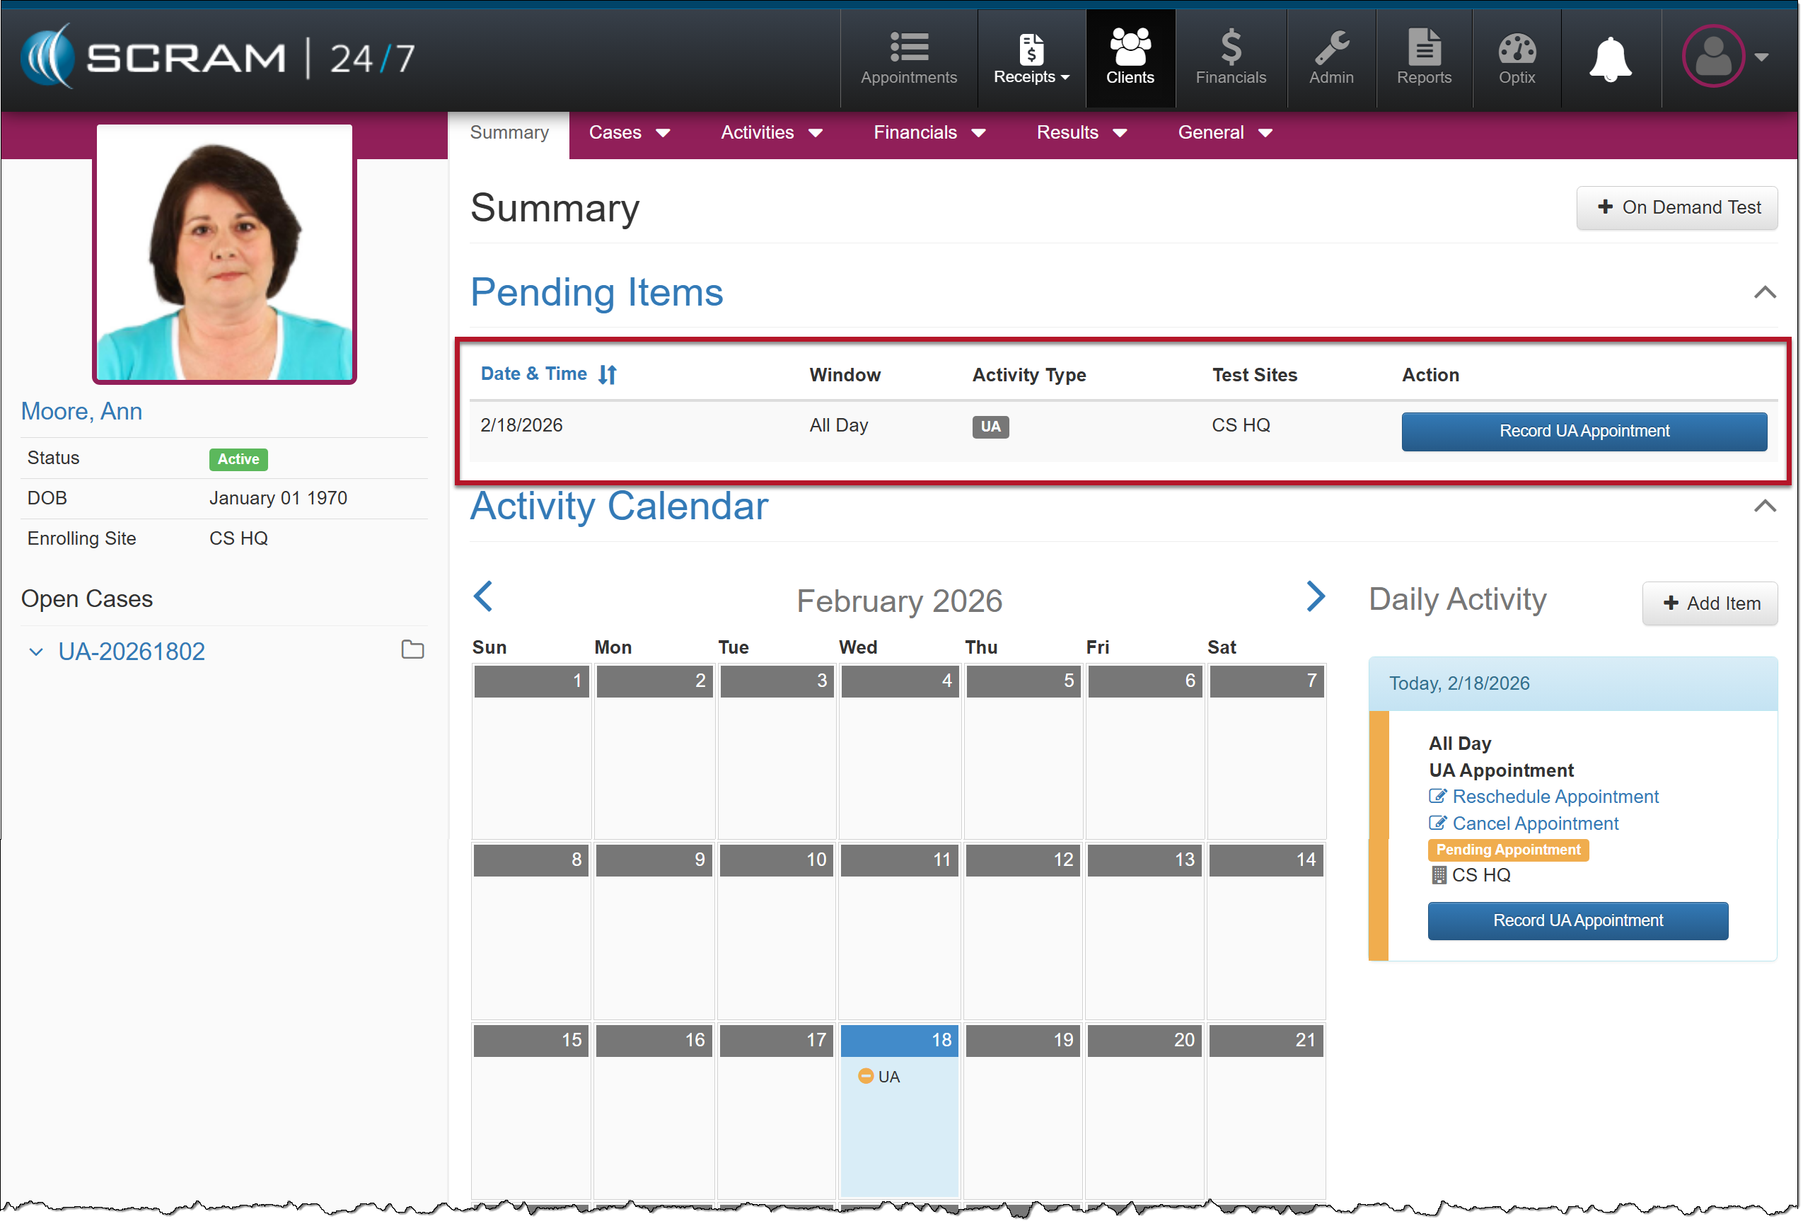Go to next month in calendar
Image resolution: width=1803 pixels, height=1226 pixels.
click(1315, 596)
